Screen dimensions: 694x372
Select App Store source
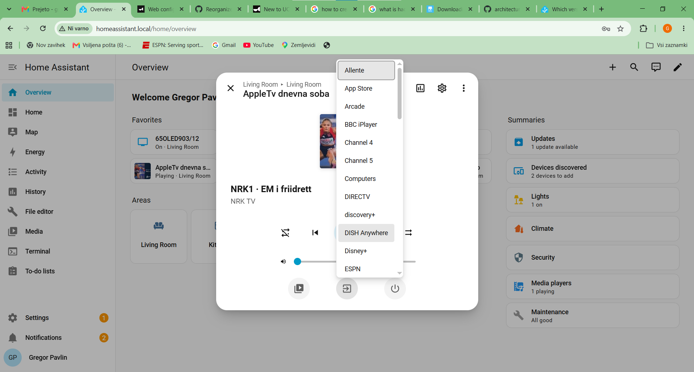coord(366,88)
